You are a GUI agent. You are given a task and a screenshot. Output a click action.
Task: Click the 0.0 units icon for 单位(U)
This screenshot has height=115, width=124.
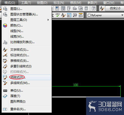point(5,91)
